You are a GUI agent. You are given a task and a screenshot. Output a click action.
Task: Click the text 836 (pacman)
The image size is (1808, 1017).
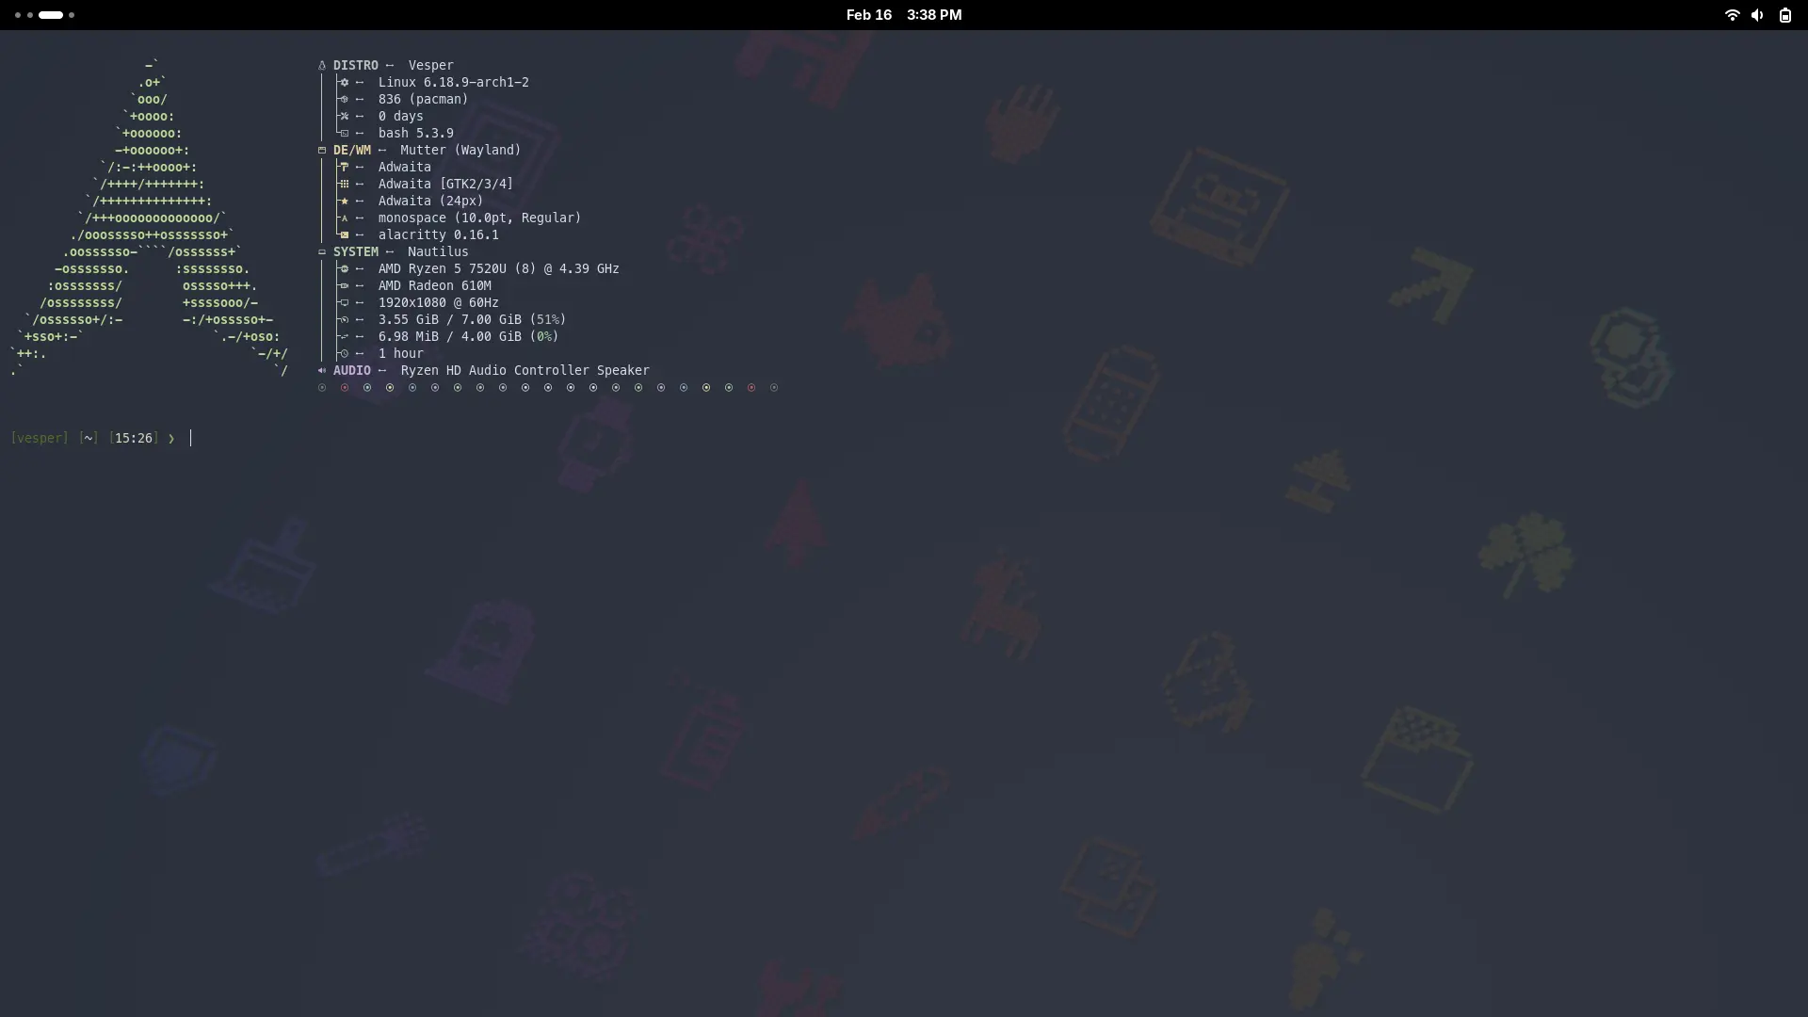(424, 100)
